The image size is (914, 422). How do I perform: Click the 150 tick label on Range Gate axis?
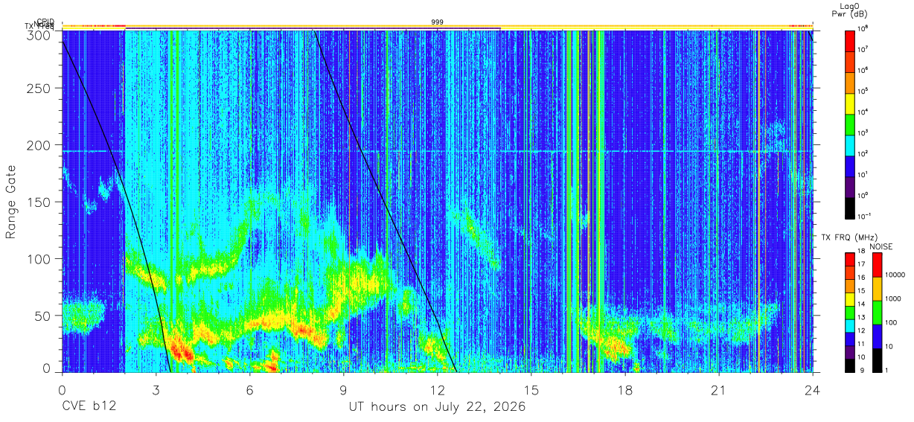[39, 202]
